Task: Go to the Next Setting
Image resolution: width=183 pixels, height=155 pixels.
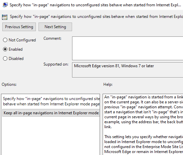Action: (55, 27)
